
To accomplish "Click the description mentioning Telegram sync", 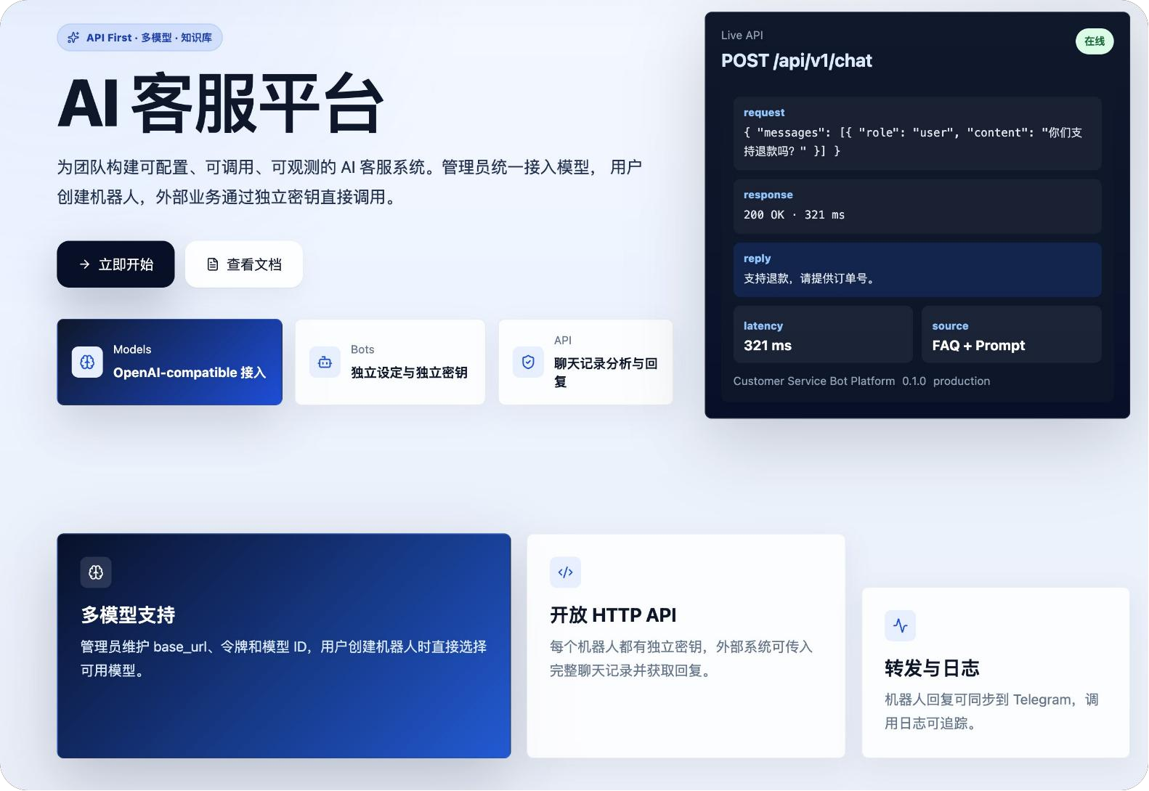I will [991, 712].
